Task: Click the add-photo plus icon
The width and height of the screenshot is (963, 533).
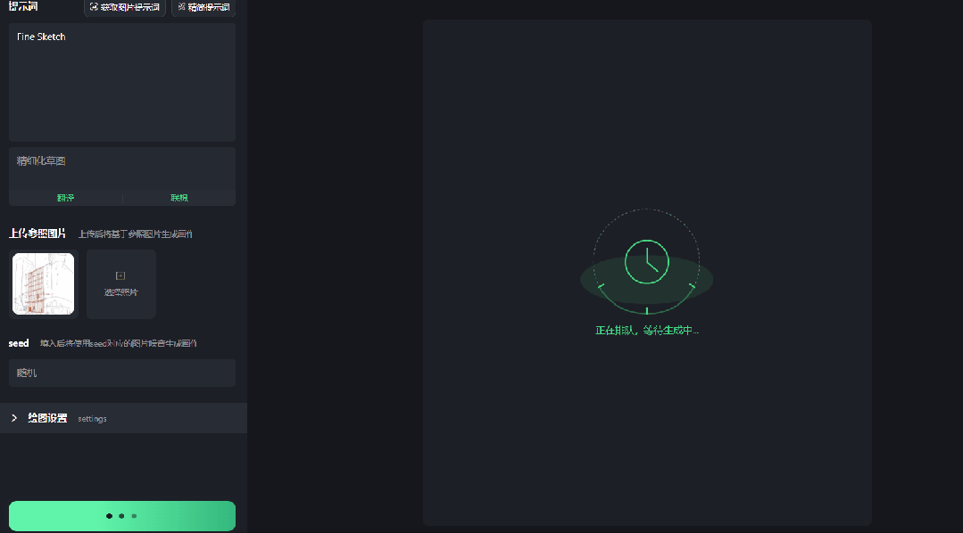Action: [120, 275]
